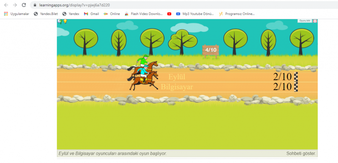
Task: Open the Yandex.Bilet bookmark
Action: pos(46,14)
